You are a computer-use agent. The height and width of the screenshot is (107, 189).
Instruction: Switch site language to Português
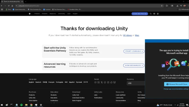(x=60, y=82)
